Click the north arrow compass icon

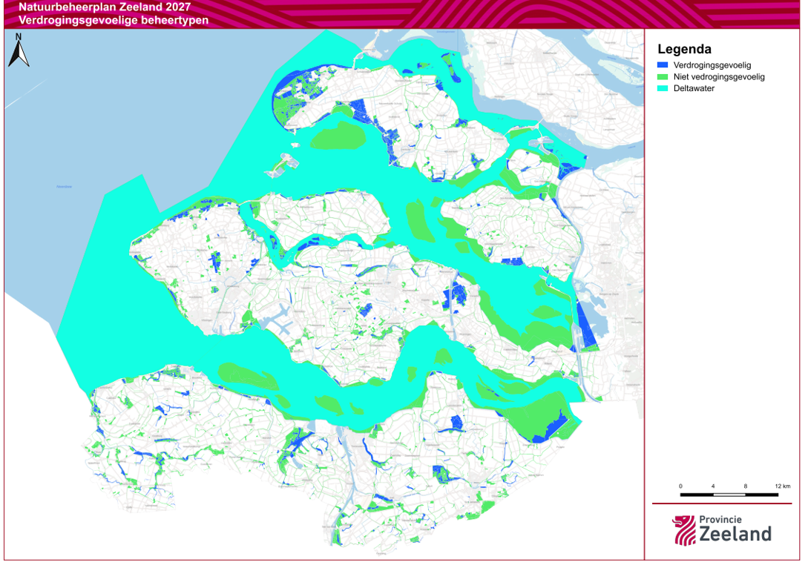(x=19, y=50)
